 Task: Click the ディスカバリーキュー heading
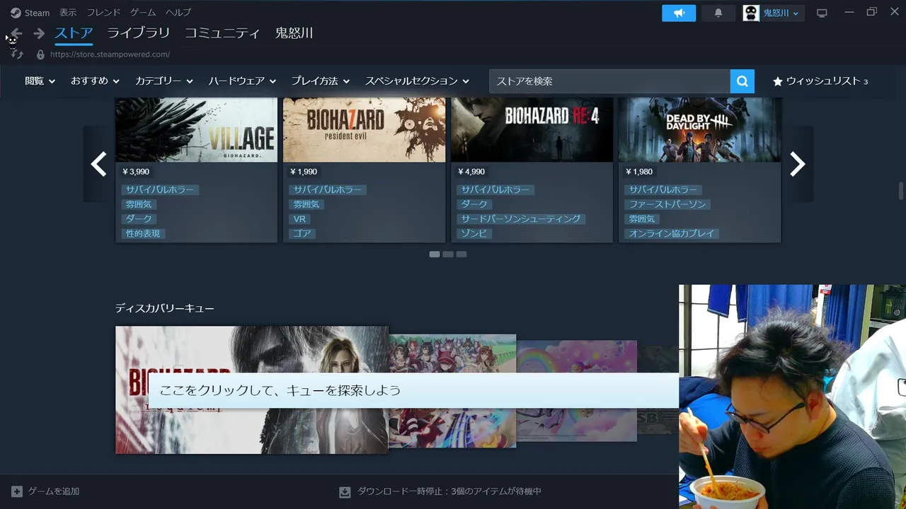coord(165,308)
